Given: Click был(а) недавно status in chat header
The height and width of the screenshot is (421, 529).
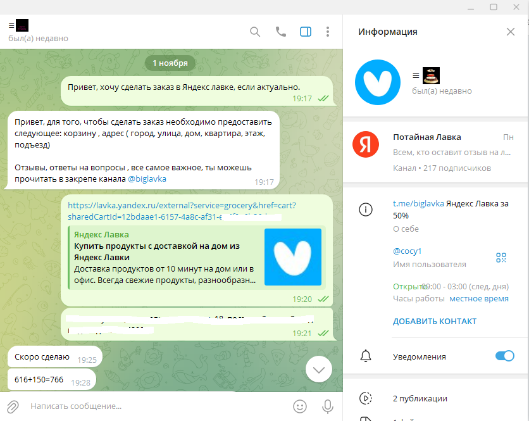Looking at the screenshot, I should point(38,39).
